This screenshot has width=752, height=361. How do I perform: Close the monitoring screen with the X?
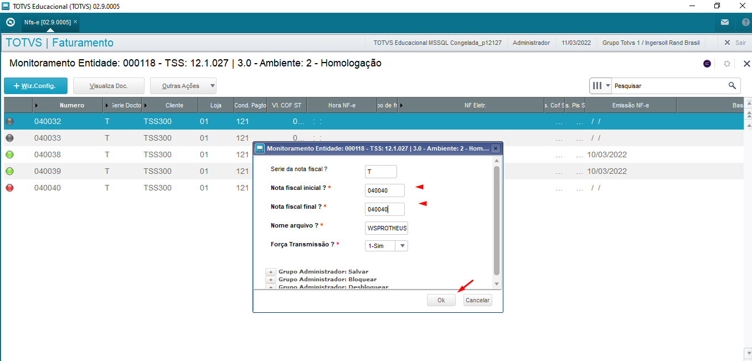(746, 64)
